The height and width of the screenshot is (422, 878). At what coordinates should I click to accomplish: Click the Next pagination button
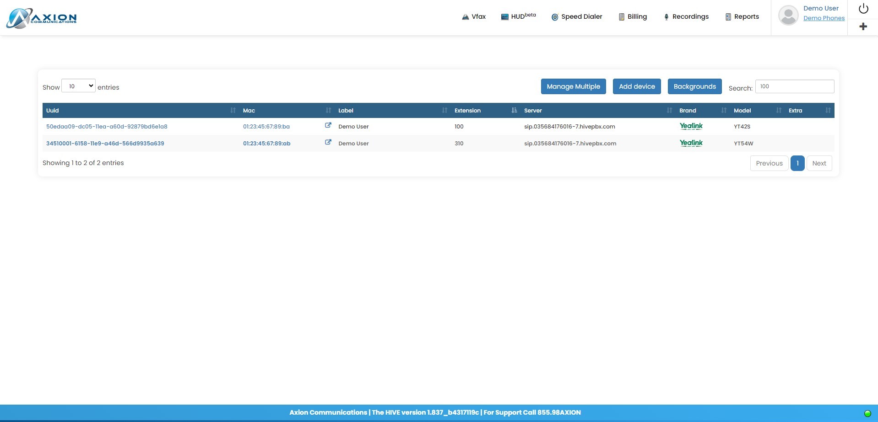819,163
